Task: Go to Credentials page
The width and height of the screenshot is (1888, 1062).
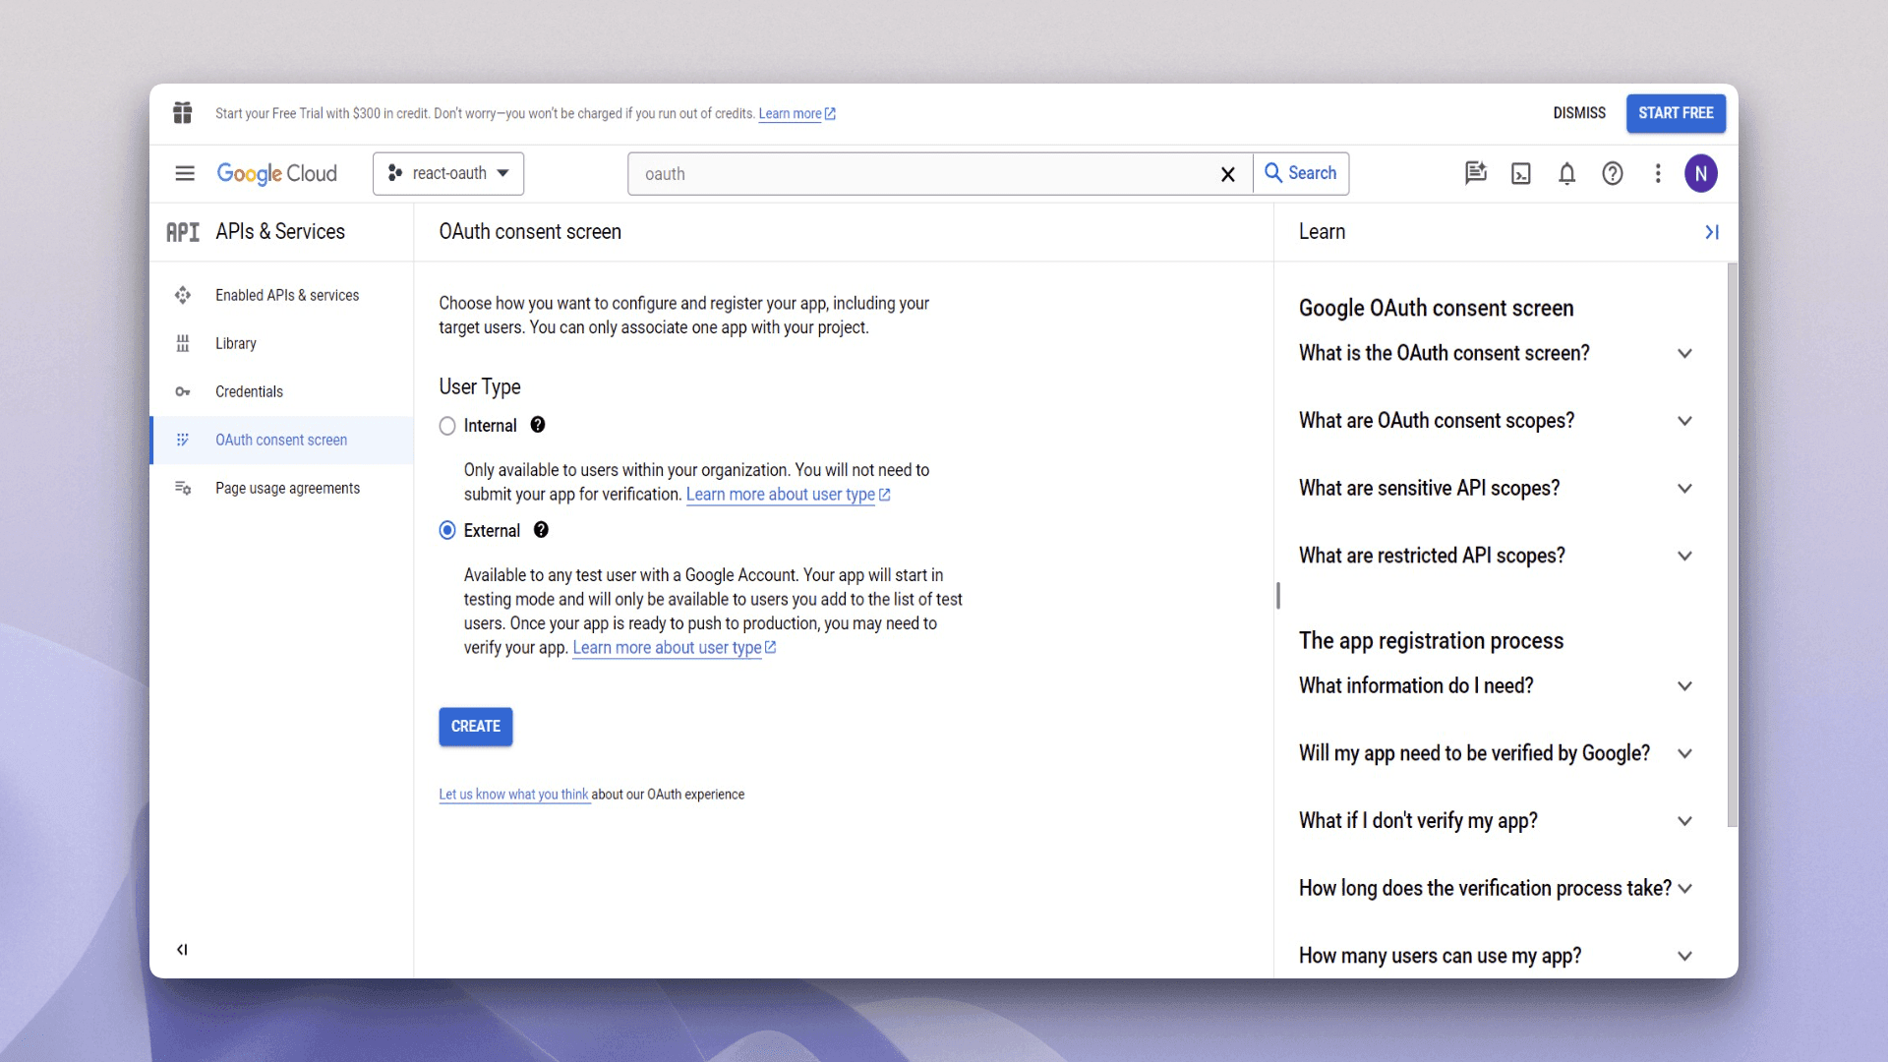Action: tap(249, 391)
